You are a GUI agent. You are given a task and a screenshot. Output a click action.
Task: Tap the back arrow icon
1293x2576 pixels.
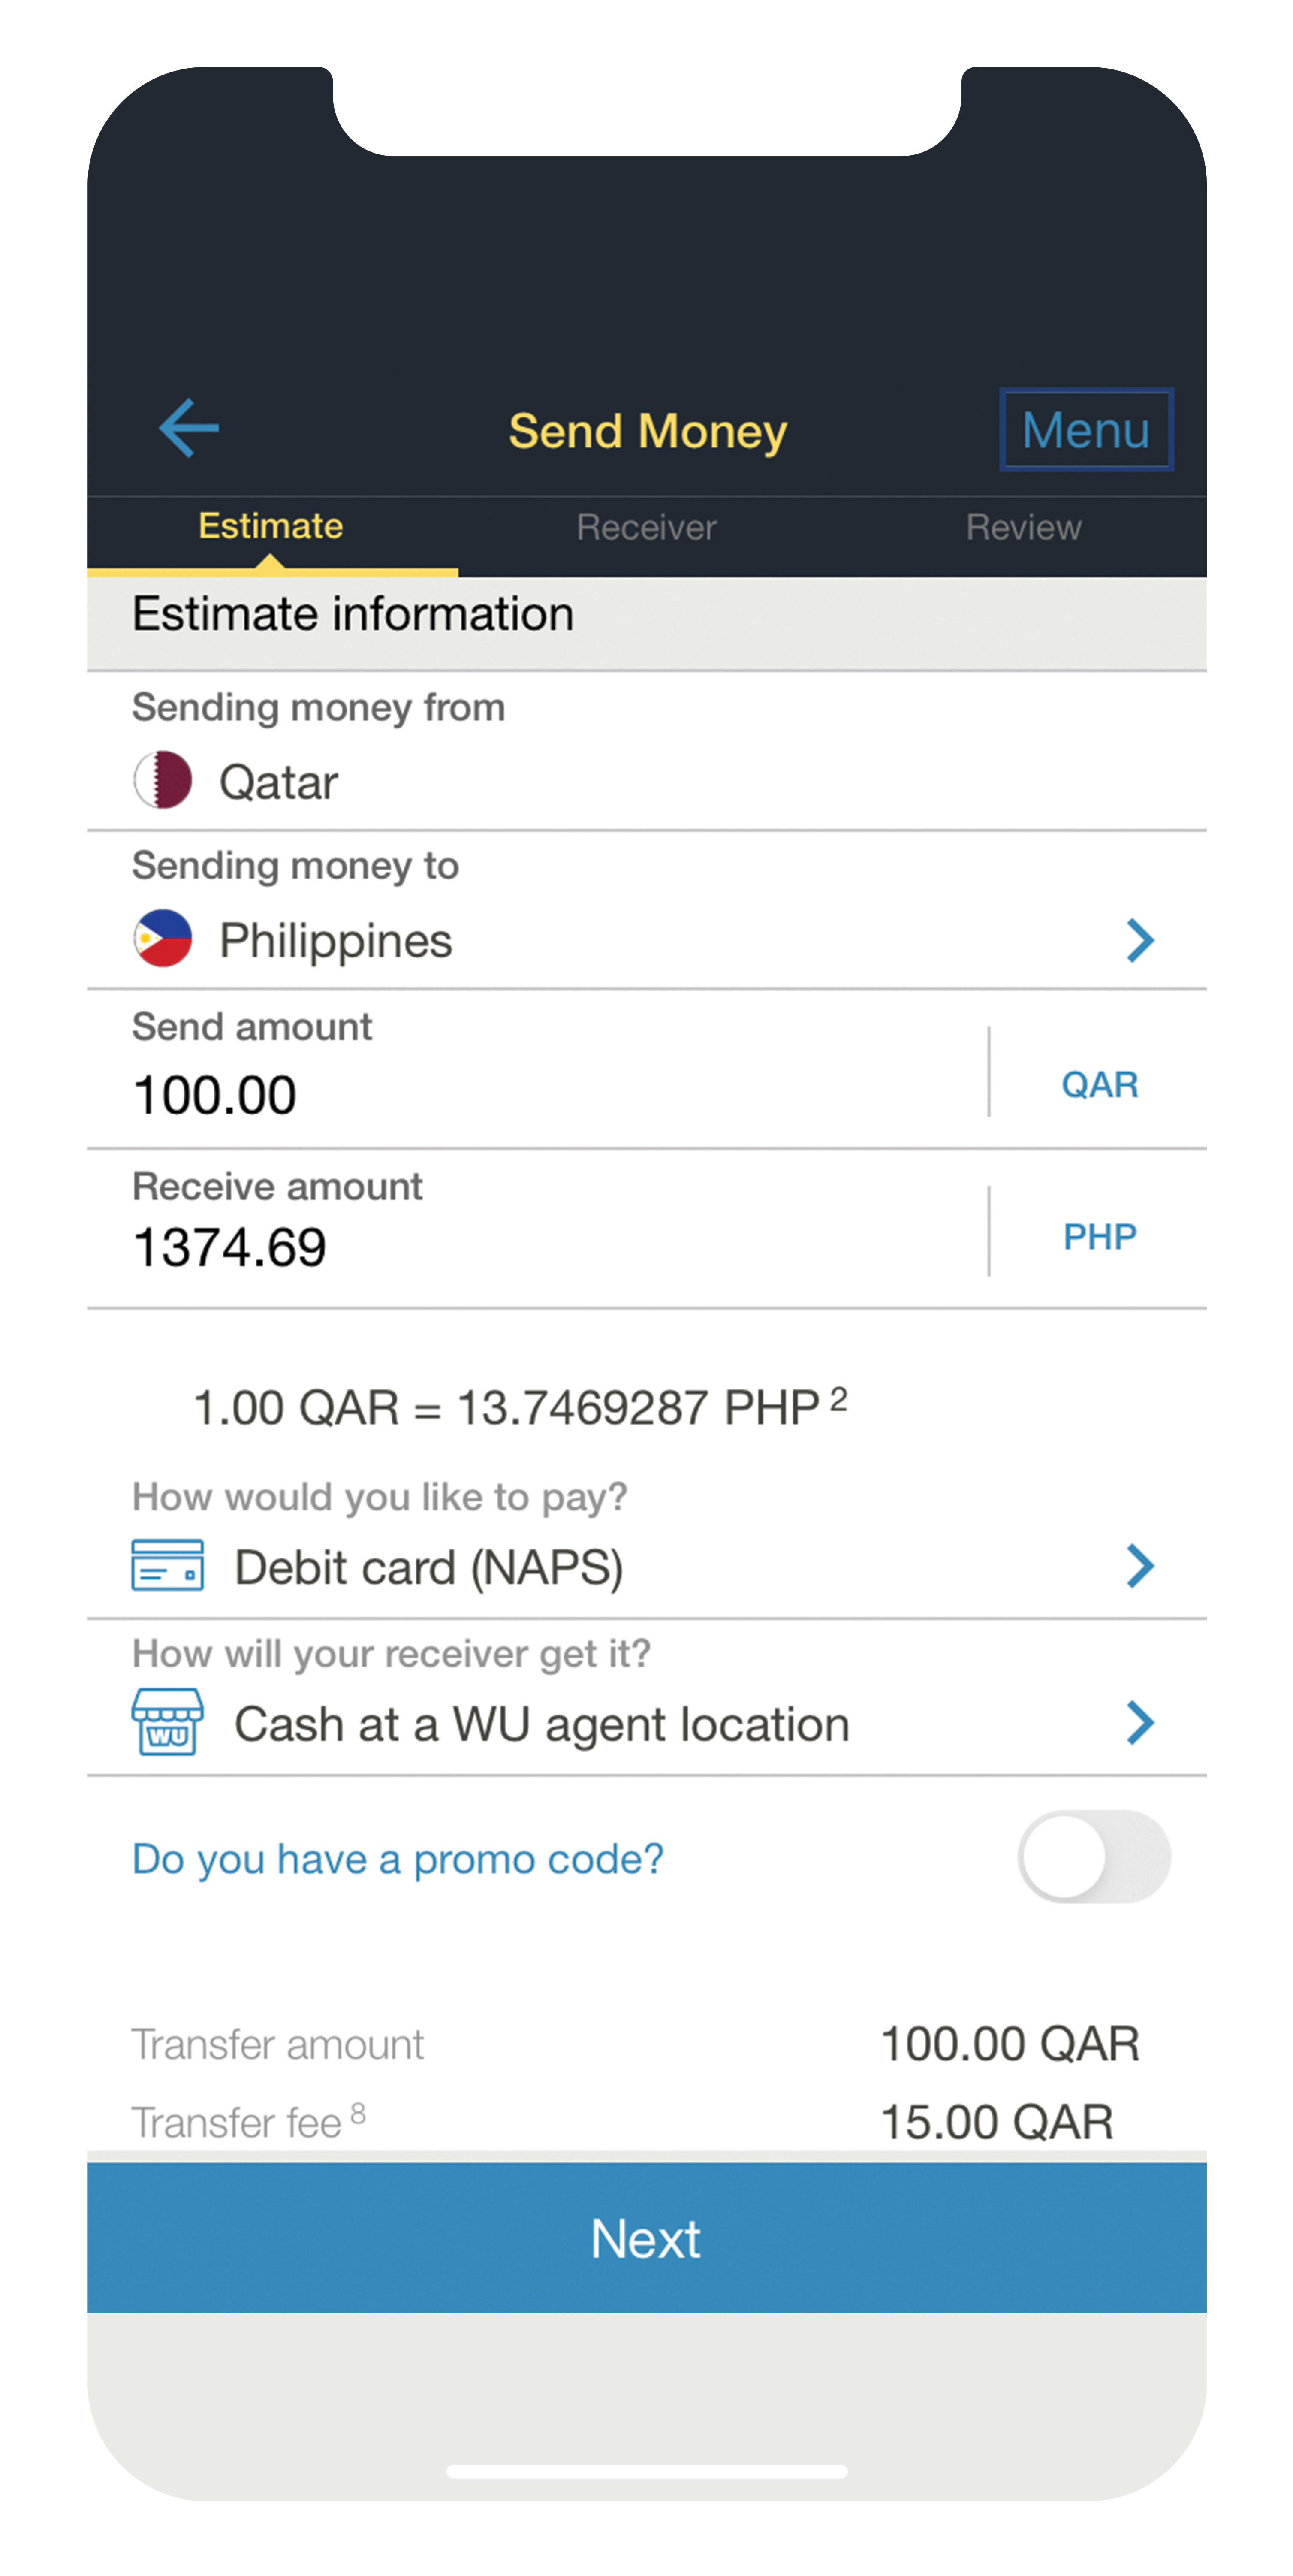[188, 428]
